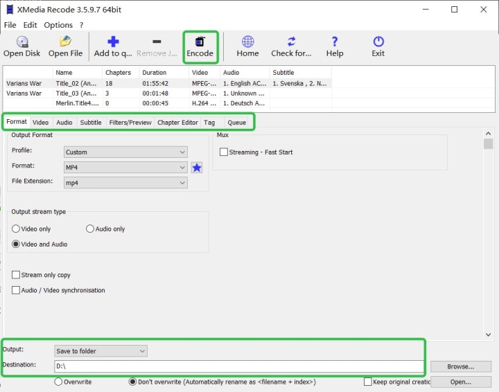This screenshot has height=392, width=499.
Task: Select the Title_02 row in the file list
Action: click(x=168, y=83)
